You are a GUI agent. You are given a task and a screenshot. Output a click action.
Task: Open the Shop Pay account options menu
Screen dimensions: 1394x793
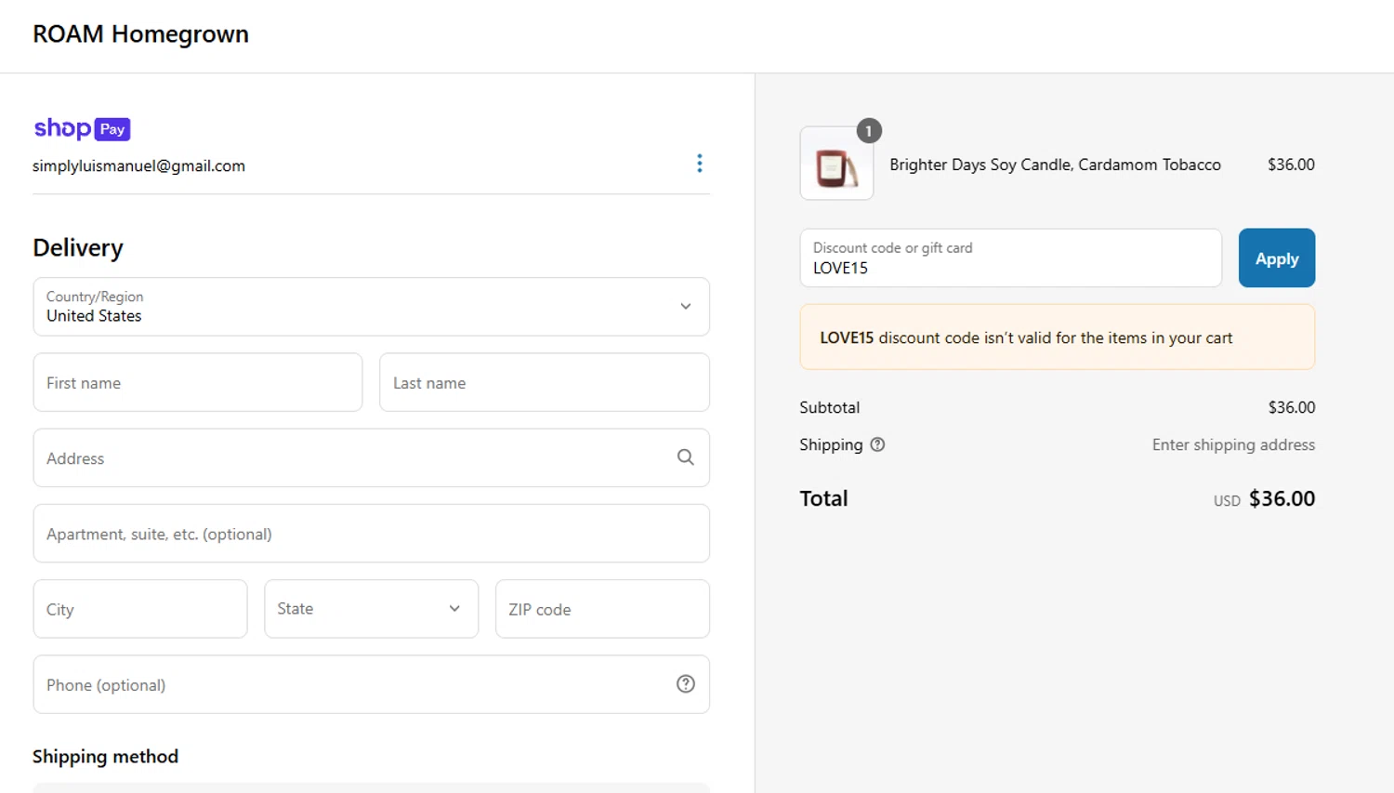pyautogui.click(x=699, y=164)
